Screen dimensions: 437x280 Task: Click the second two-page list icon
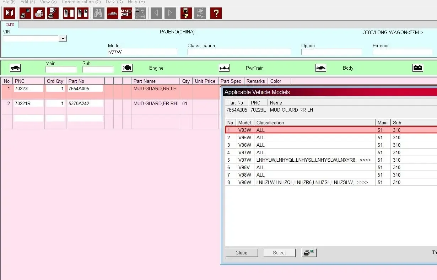83,13
